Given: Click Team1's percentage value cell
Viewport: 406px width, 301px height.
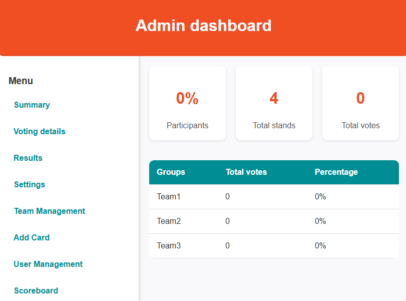Looking at the screenshot, I should tap(320, 197).
